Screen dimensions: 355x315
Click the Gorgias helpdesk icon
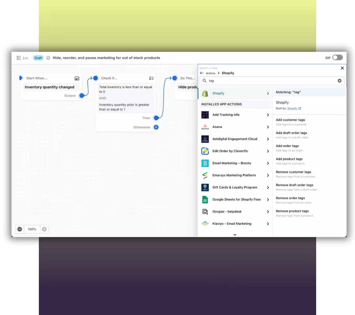(205, 212)
